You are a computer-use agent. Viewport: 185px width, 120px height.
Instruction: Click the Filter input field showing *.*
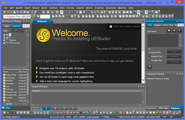point(15,31)
